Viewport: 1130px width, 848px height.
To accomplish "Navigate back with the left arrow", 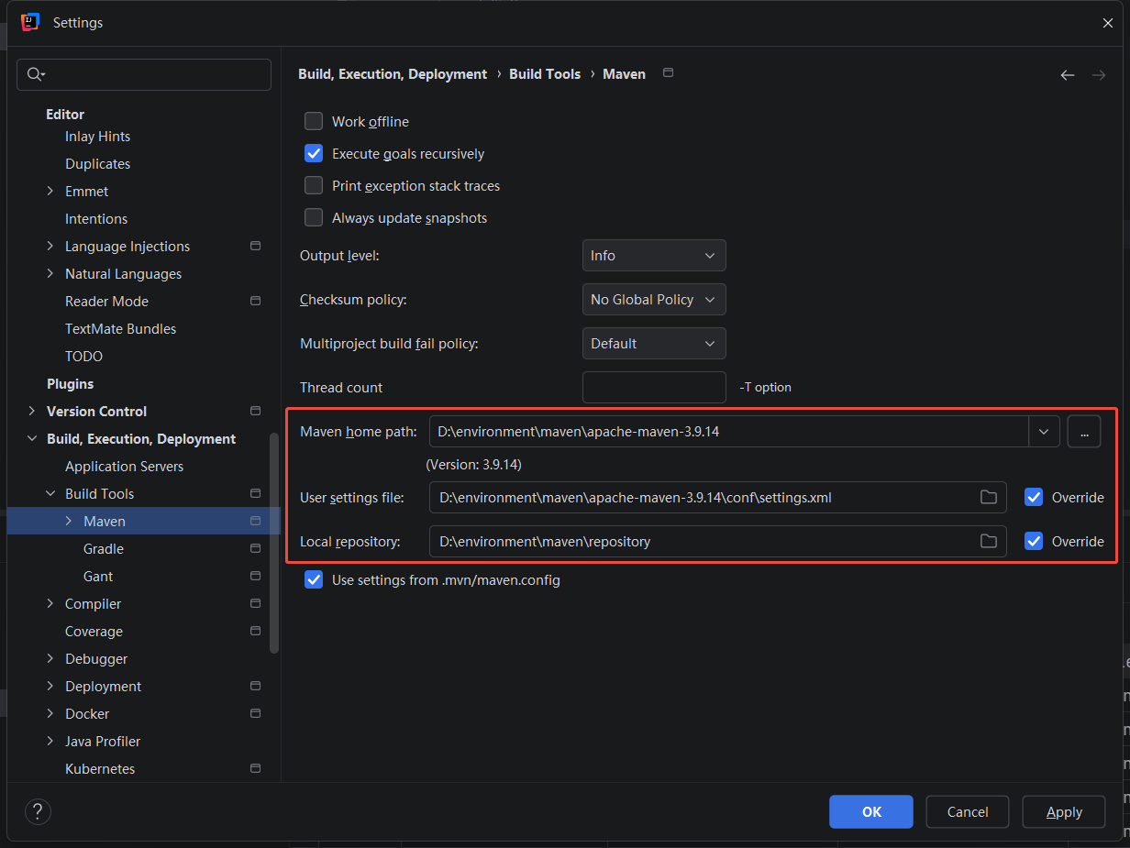I will coord(1068,75).
